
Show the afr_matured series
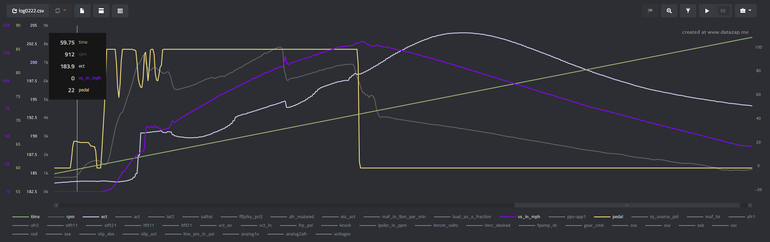point(292,216)
